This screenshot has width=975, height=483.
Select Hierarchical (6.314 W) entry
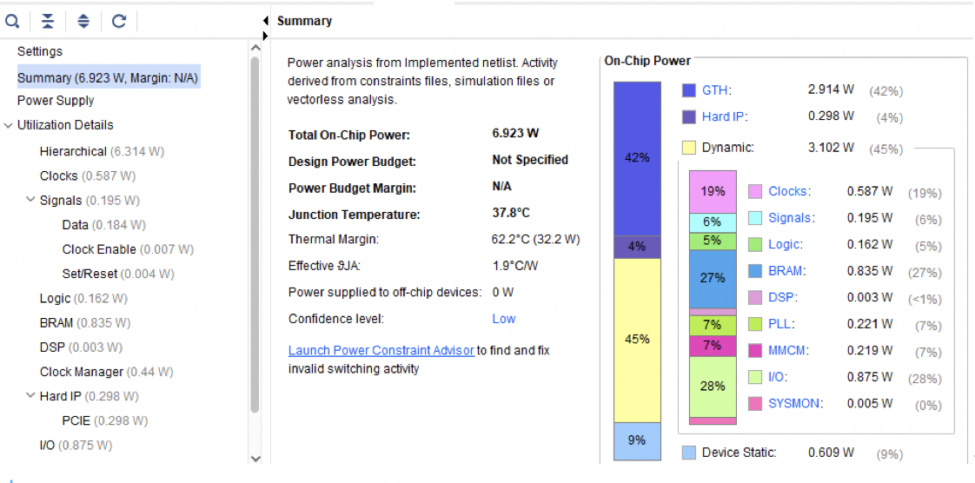tap(102, 151)
